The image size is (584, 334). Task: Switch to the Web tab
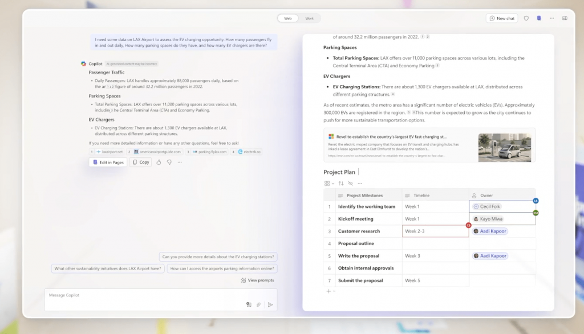click(288, 18)
